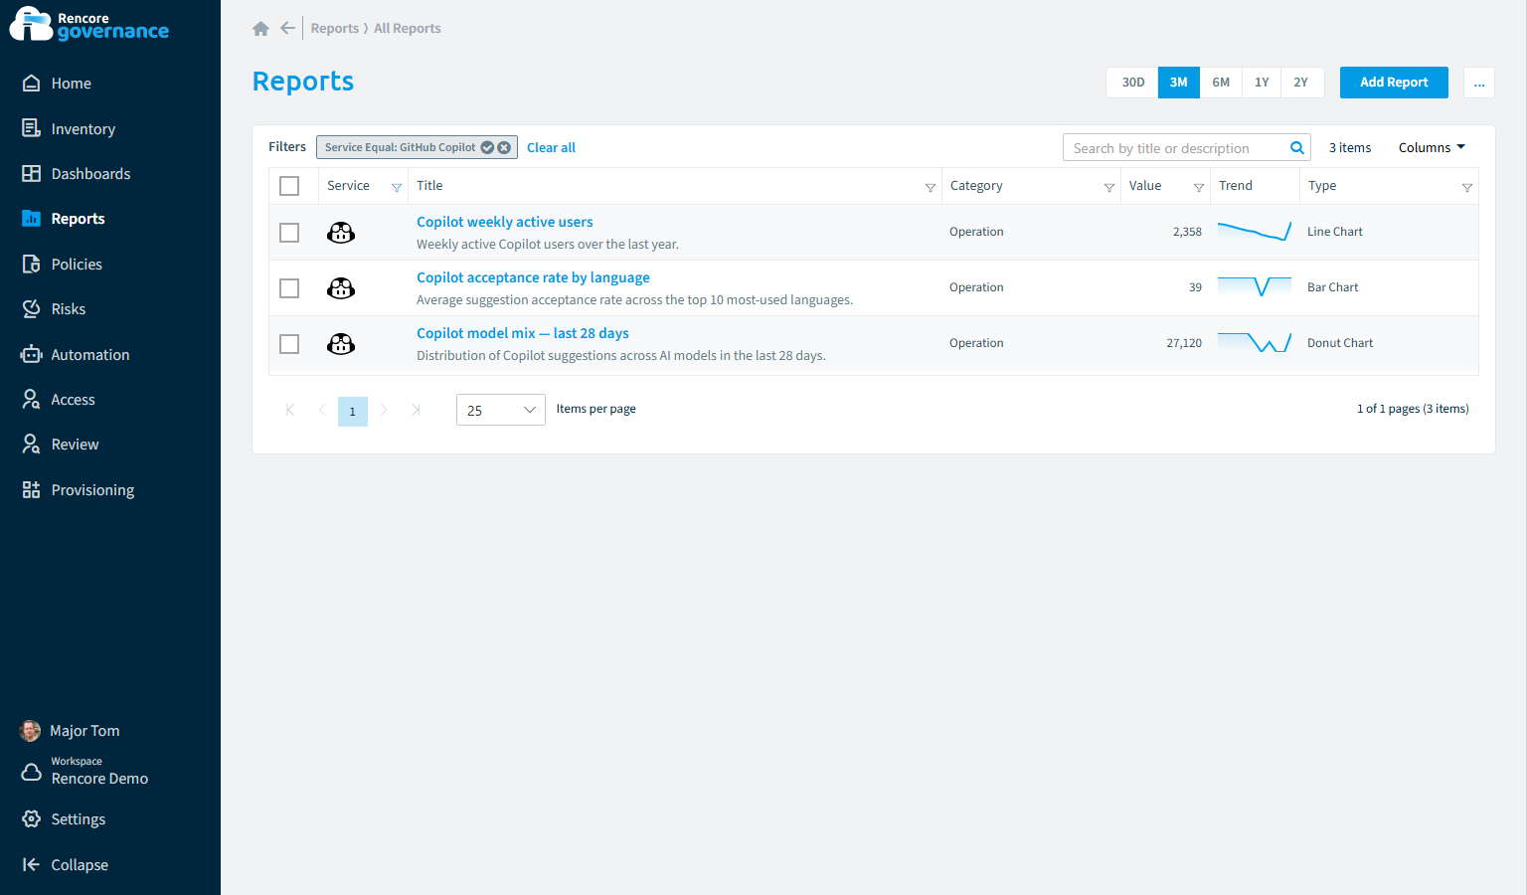The height and width of the screenshot is (895, 1527).
Task: Open Settings in the sidebar
Action: [x=78, y=819]
